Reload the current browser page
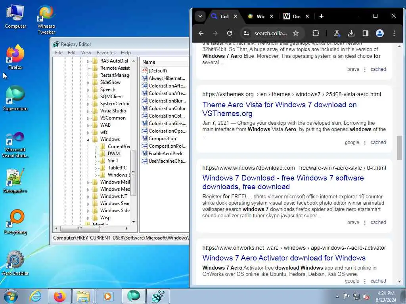 (x=230, y=33)
